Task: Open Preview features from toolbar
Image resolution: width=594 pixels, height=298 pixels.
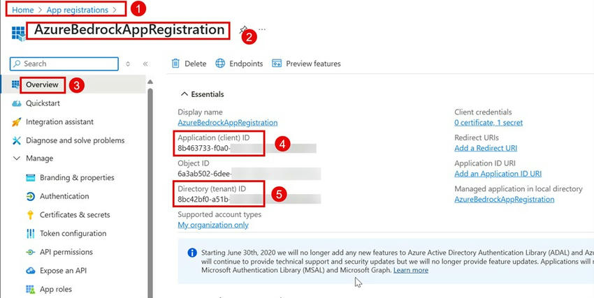Action: point(306,64)
